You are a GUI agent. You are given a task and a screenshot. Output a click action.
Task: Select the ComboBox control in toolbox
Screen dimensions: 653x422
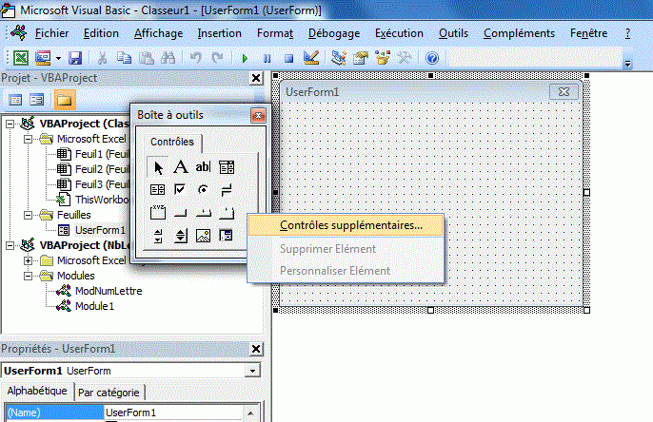(227, 167)
